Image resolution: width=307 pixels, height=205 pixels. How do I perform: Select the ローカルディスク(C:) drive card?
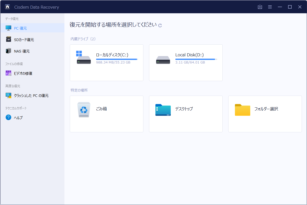pos(106,63)
